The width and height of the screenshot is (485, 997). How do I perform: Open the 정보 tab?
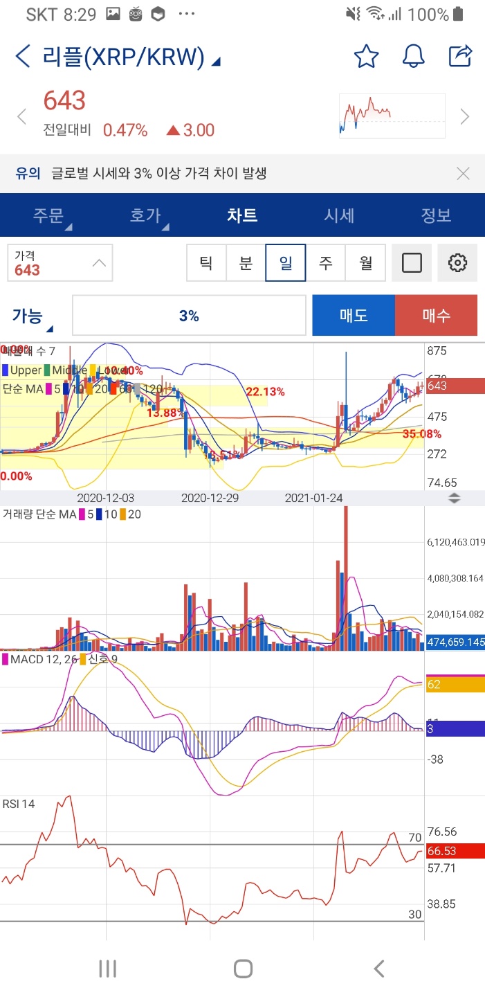pyautogui.click(x=436, y=215)
